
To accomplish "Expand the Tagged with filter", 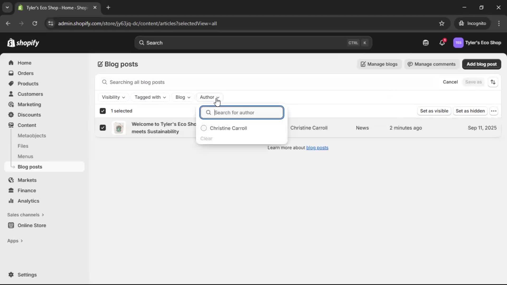I will (150, 97).
